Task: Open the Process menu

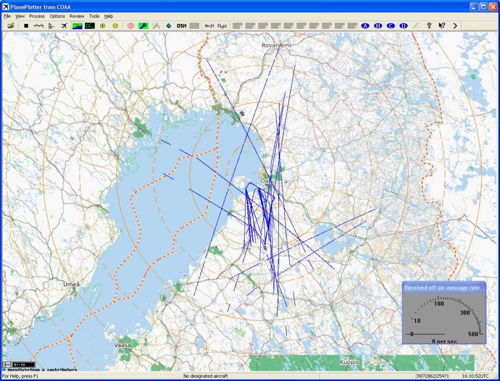Action: [x=37, y=16]
